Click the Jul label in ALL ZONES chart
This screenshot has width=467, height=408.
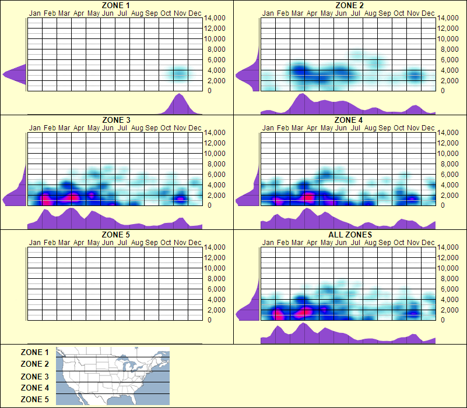click(x=356, y=244)
